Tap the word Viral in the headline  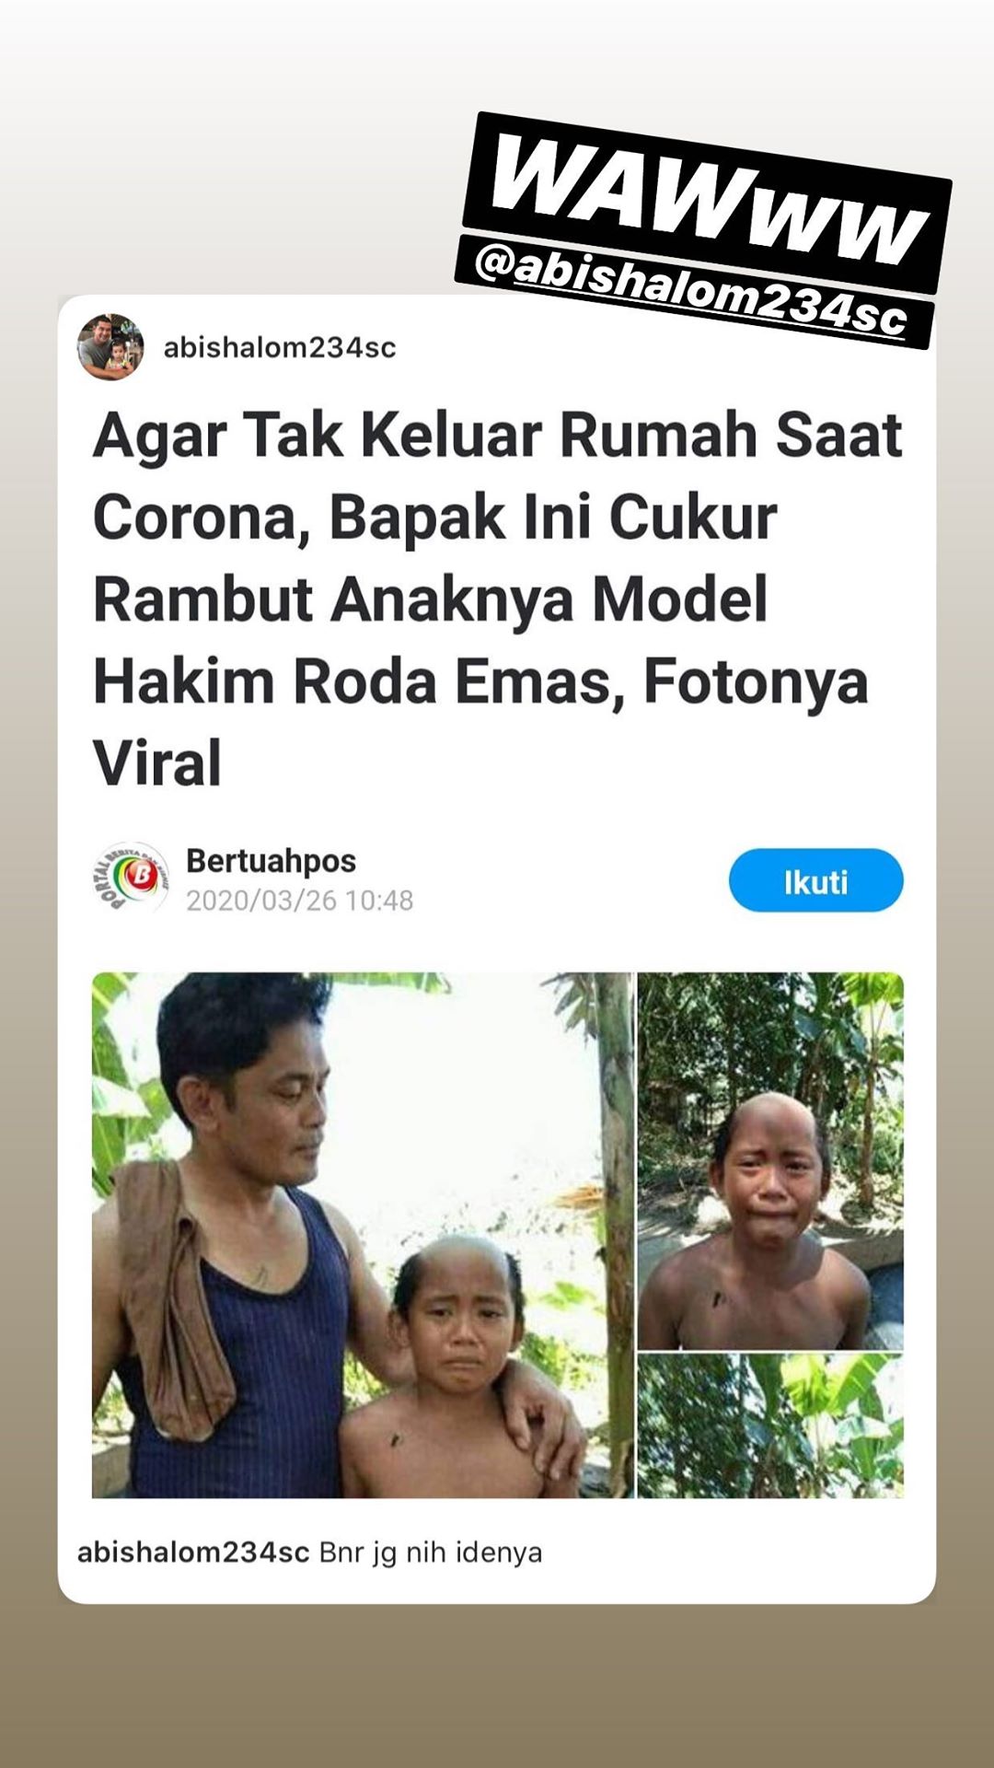[x=157, y=763]
